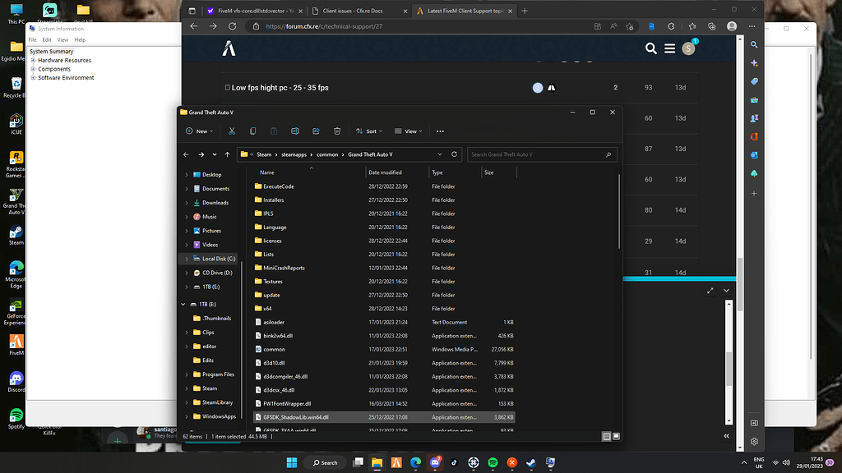842x473 pixels.
Task: Click the steamapps breadcrumb segment
Action: click(294, 154)
